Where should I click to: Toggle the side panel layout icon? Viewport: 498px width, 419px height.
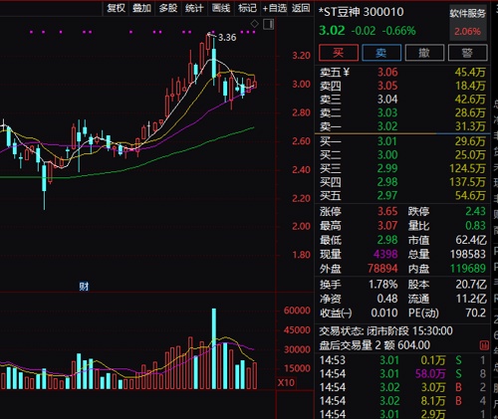[268, 24]
